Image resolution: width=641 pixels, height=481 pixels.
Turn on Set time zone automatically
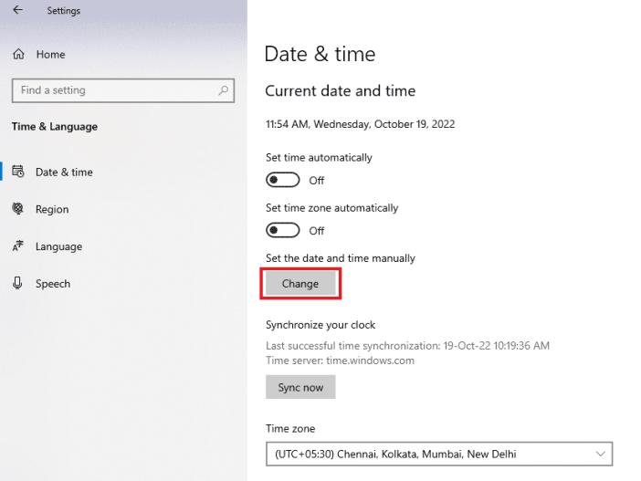coord(283,230)
